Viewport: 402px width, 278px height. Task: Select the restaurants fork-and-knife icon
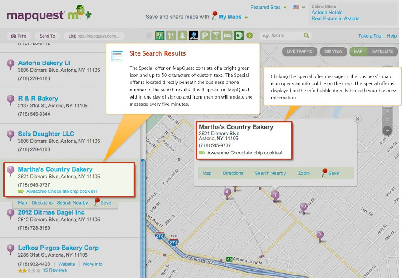171,35
